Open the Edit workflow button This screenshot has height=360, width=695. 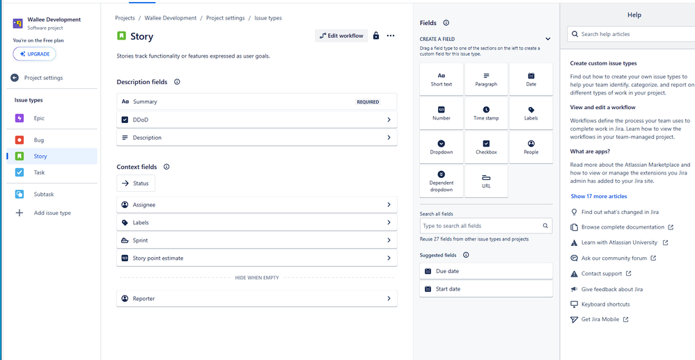tap(341, 36)
